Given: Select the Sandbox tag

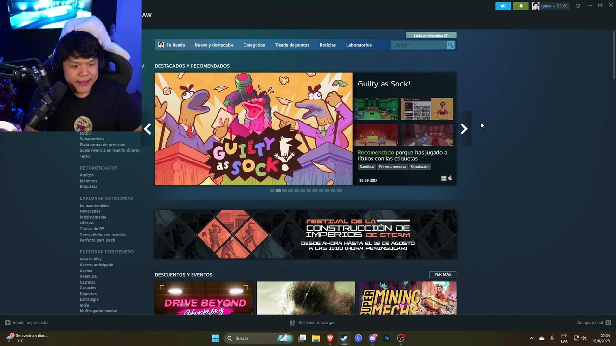Looking at the screenshot, I should coord(367,167).
